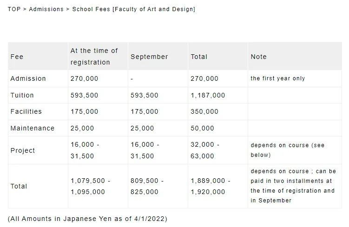This screenshot has width=349, height=227.
Task: Click the September column header
Action: 149,57
